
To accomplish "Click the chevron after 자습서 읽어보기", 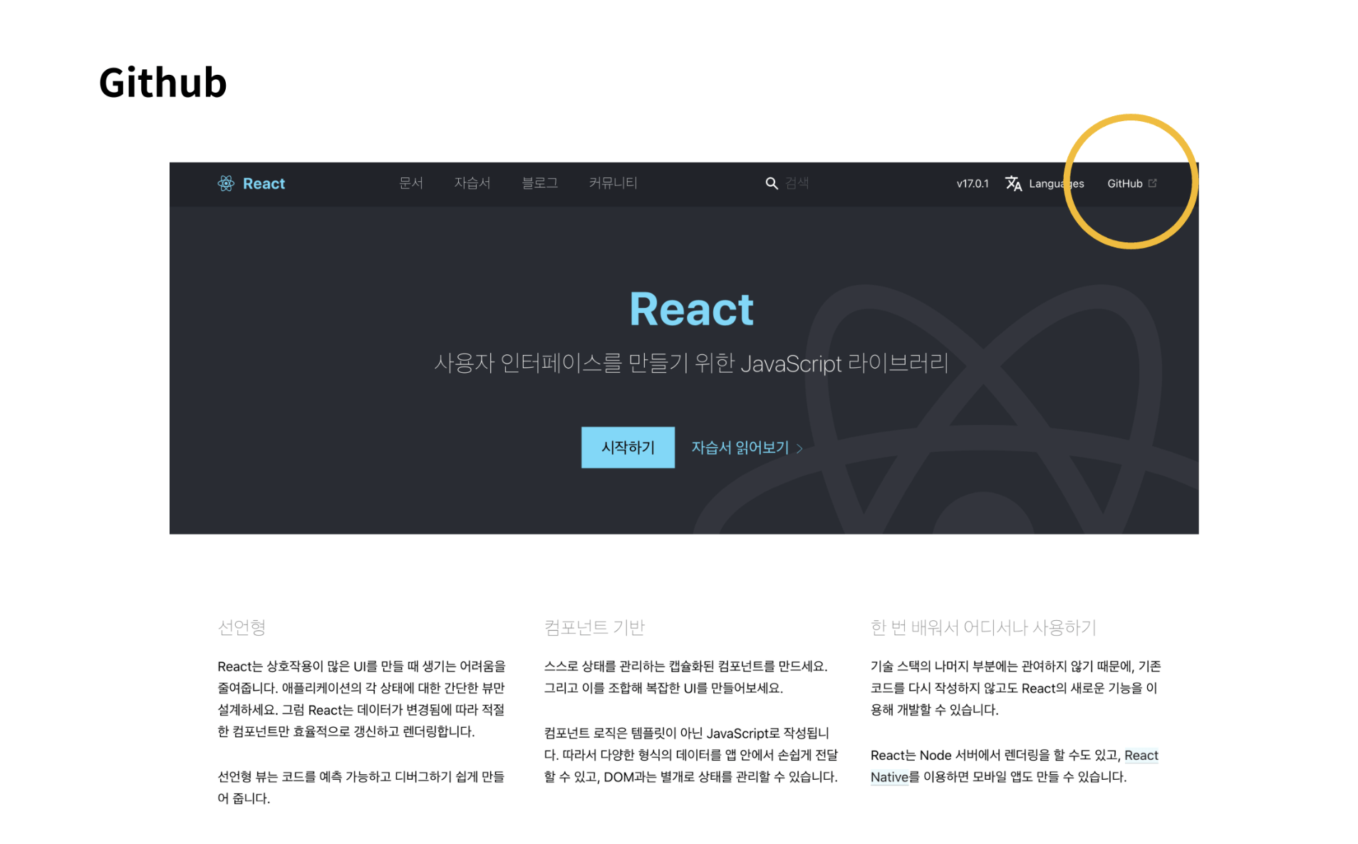I will (x=799, y=448).
